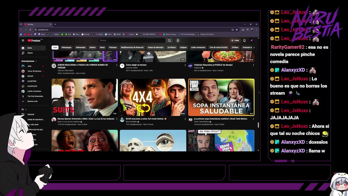This screenshot has height=196, width=348.
Task: Open the Botrix bookmark
Action: tap(76, 34)
